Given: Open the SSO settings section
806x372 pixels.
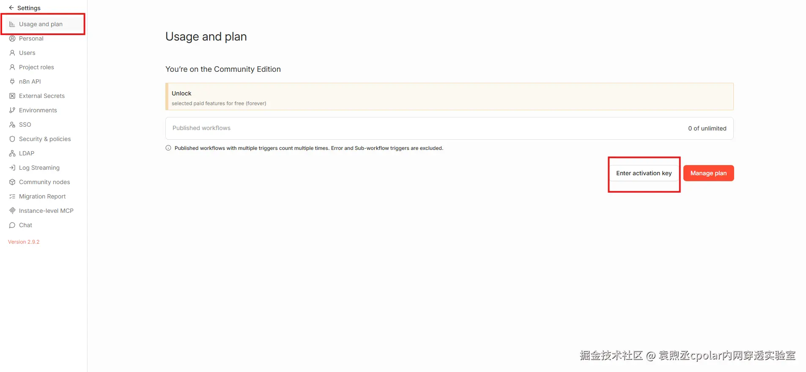Looking at the screenshot, I should coord(25,125).
